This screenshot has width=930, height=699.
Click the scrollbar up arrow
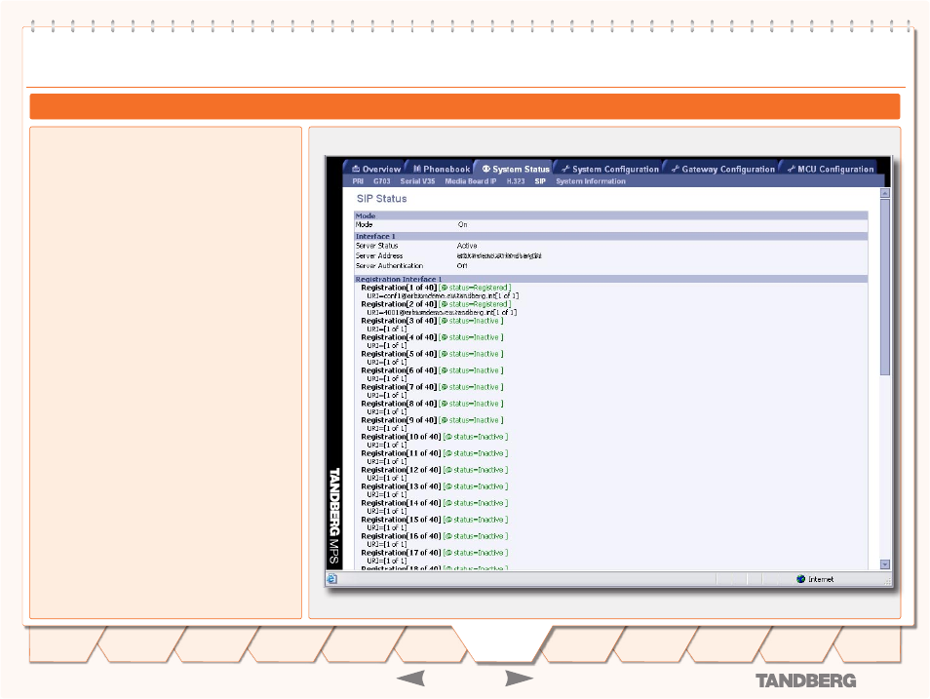pyautogui.click(x=885, y=193)
